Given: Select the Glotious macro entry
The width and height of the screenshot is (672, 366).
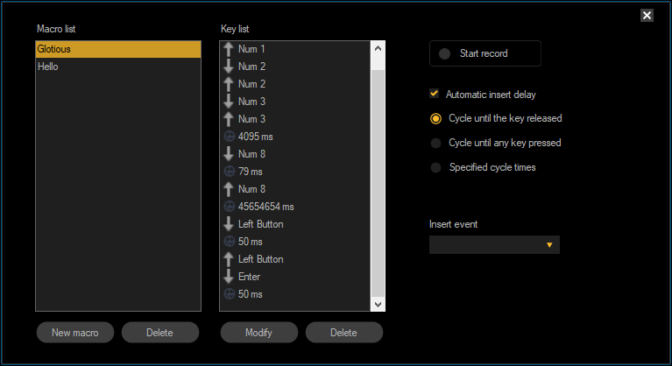Looking at the screenshot, I should tap(118, 49).
